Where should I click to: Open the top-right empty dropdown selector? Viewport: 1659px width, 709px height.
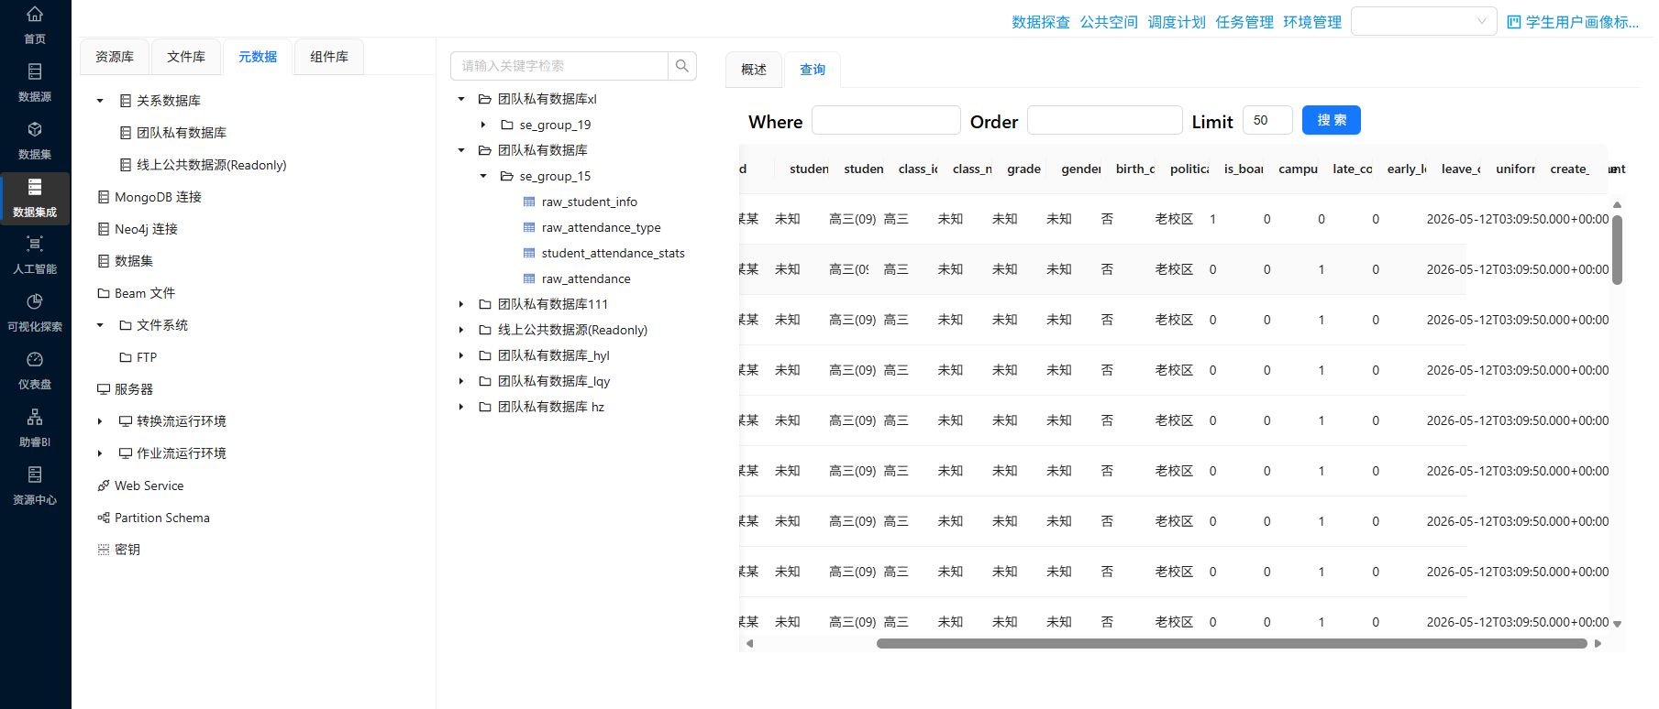(x=1424, y=21)
